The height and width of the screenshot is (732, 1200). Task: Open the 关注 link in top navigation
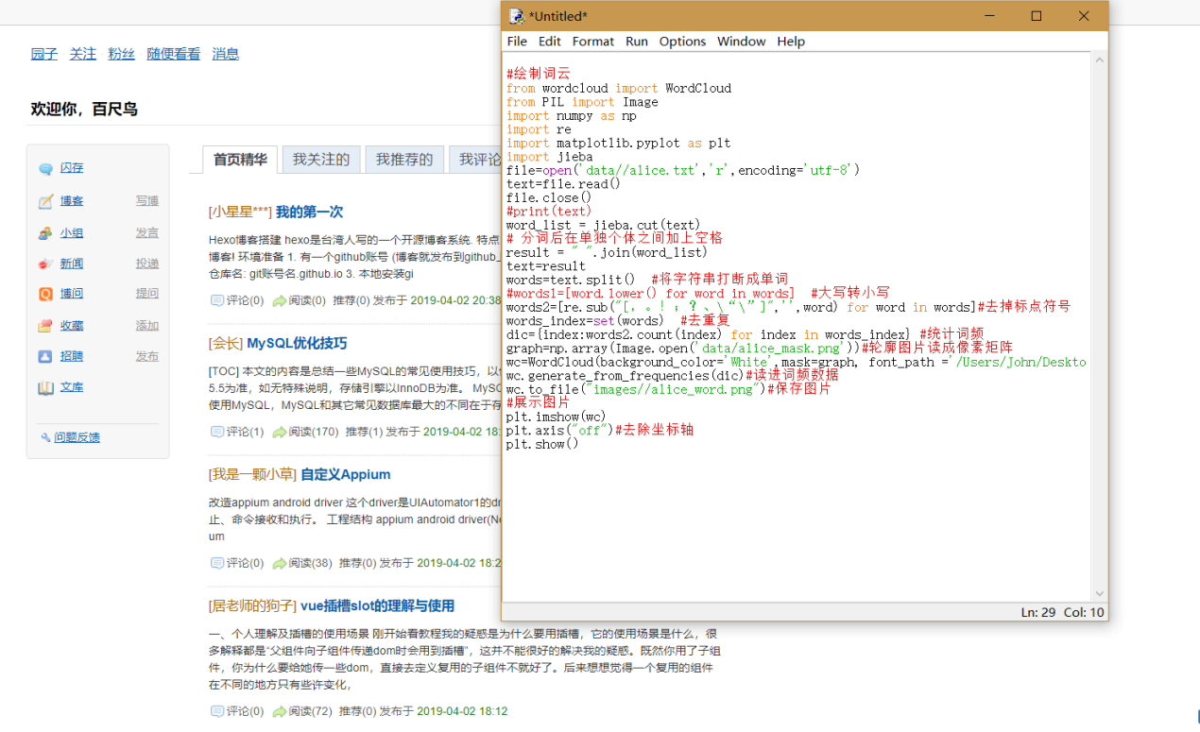pyautogui.click(x=83, y=54)
